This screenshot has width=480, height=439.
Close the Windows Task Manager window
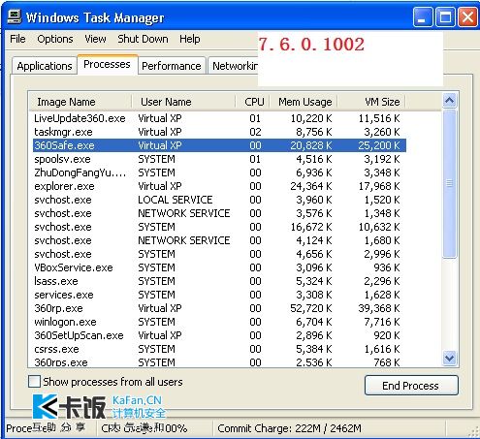[467, 17]
